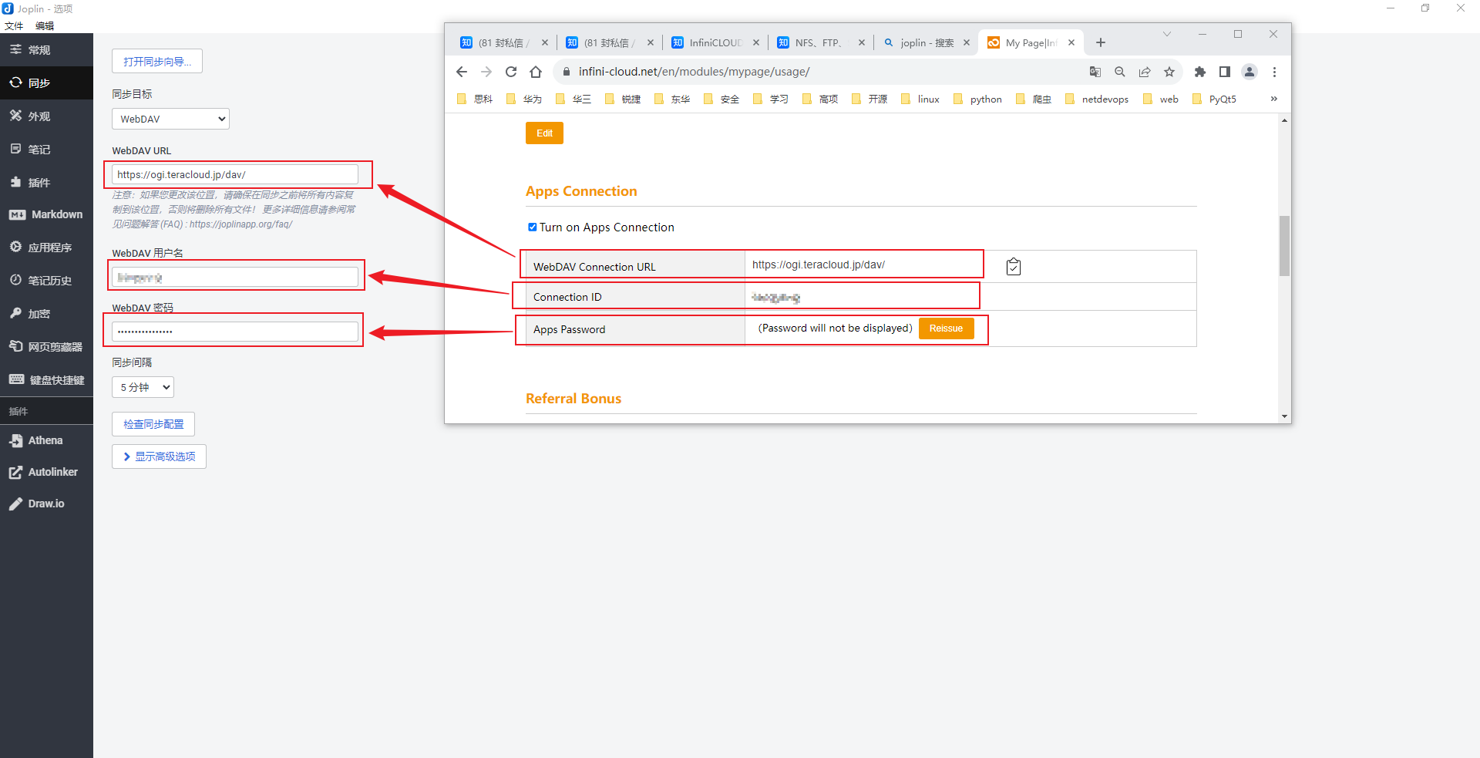Copy the WebDAV Connection URL via clipboard icon

[1014, 267]
